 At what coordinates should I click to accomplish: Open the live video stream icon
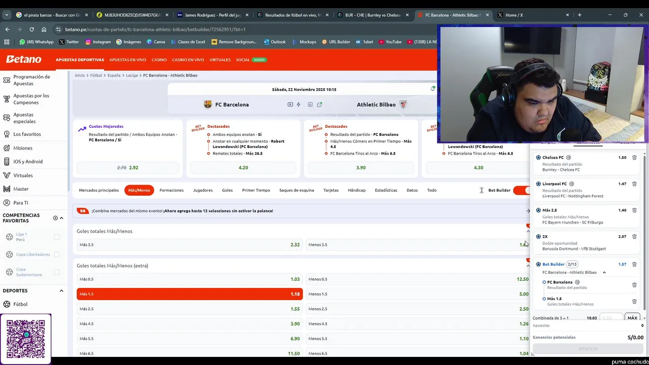pyautogui.click(x=290, y=104)
